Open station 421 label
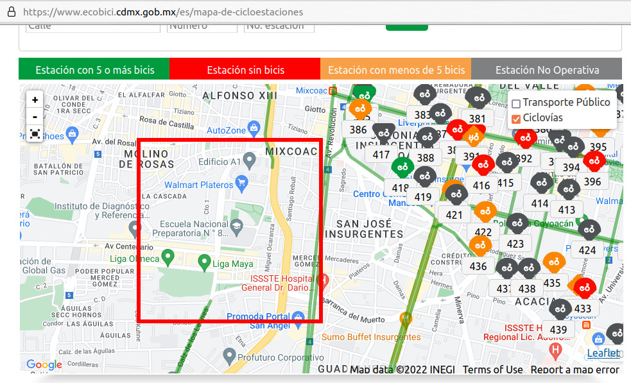631x383 pixels. tap(454, 215)
